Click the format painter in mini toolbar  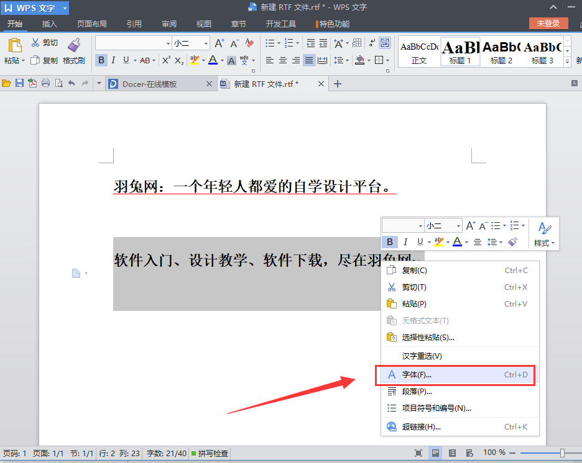(x=512, y=242)
